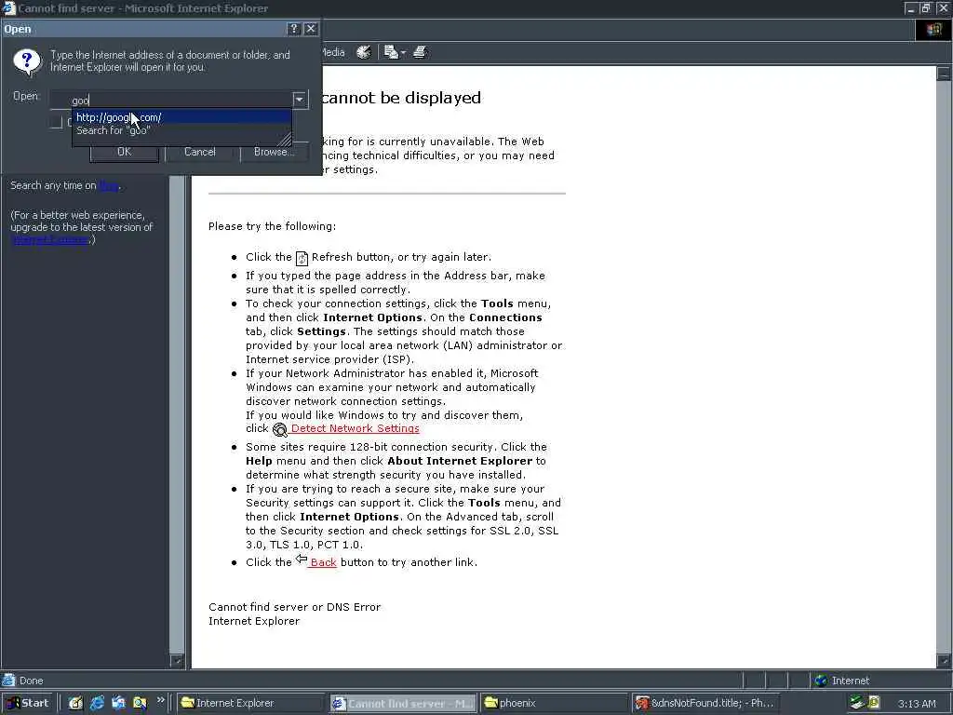Click the Back arrow icon in the last bullet
Image resolution: width=953 pixels, height=715 pixels.
point(302,559)
